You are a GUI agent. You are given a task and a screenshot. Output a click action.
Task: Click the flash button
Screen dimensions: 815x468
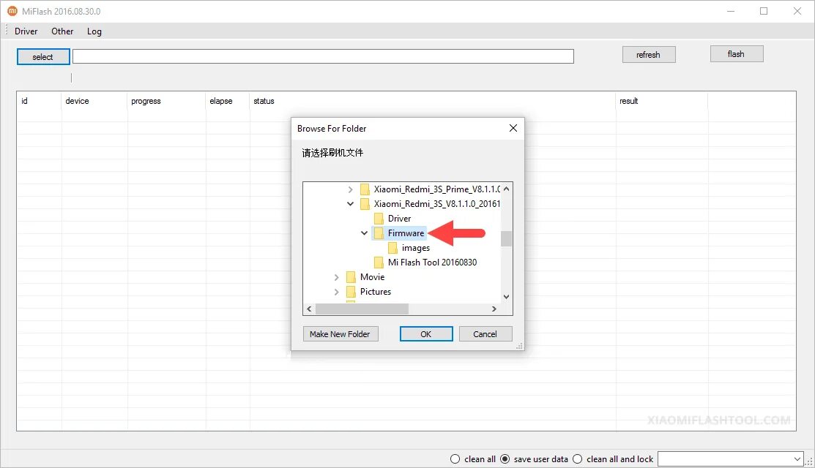click(x=737, y=54)
